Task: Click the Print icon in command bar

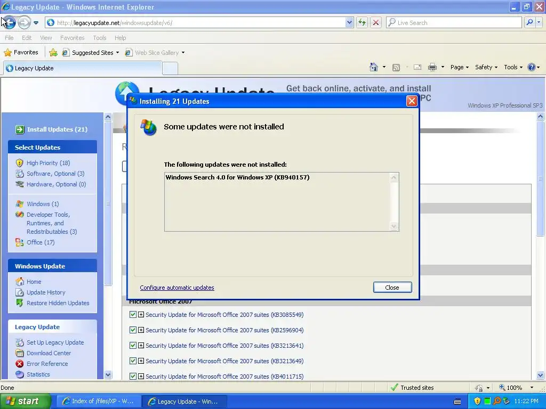Action: coord(432,67)
